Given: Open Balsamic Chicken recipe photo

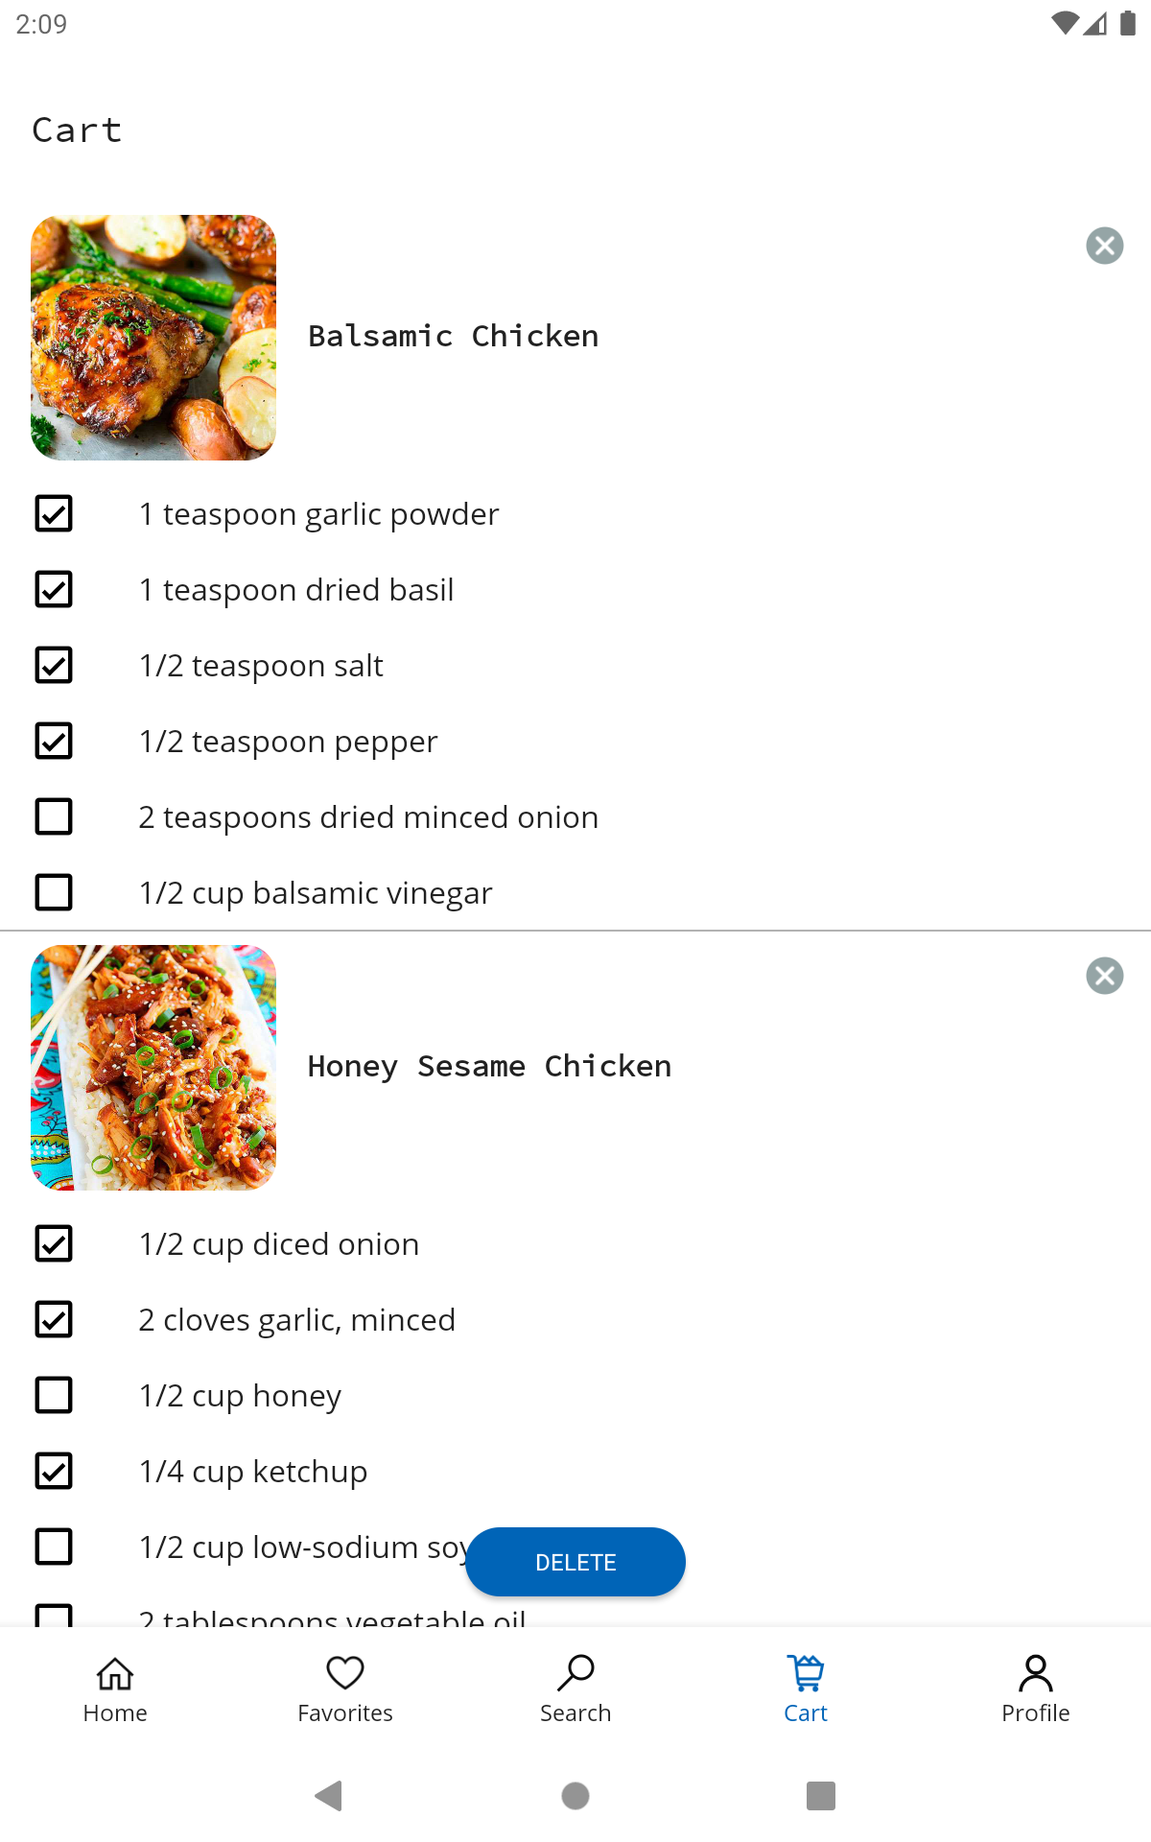Looking at the screenshot, I should 153,338.
